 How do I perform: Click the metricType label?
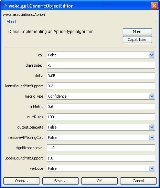34,96
